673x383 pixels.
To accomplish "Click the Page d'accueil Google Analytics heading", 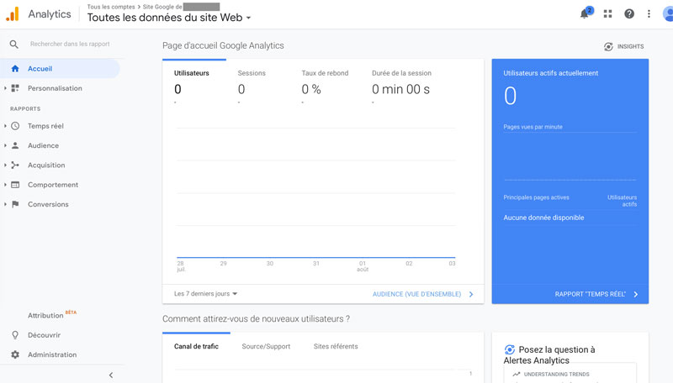I will point(223,46).
